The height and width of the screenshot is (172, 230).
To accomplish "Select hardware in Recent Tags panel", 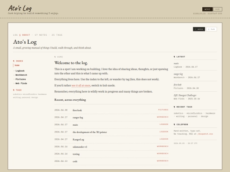I will (210, 113).
